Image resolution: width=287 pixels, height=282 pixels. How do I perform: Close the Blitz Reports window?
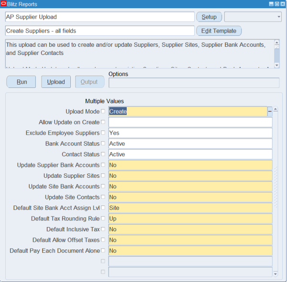click(x=283, y=4)
